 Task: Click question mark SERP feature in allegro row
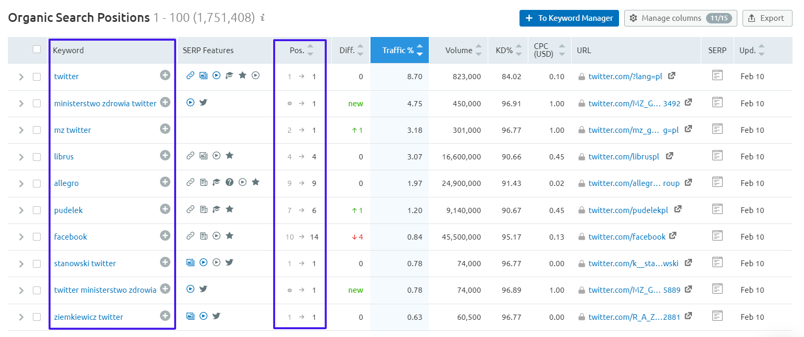[x=229, y=182]
